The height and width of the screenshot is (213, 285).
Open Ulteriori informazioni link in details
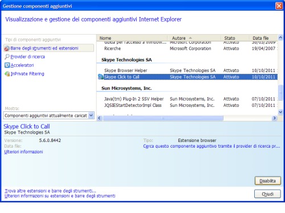[x=23, y=152]
